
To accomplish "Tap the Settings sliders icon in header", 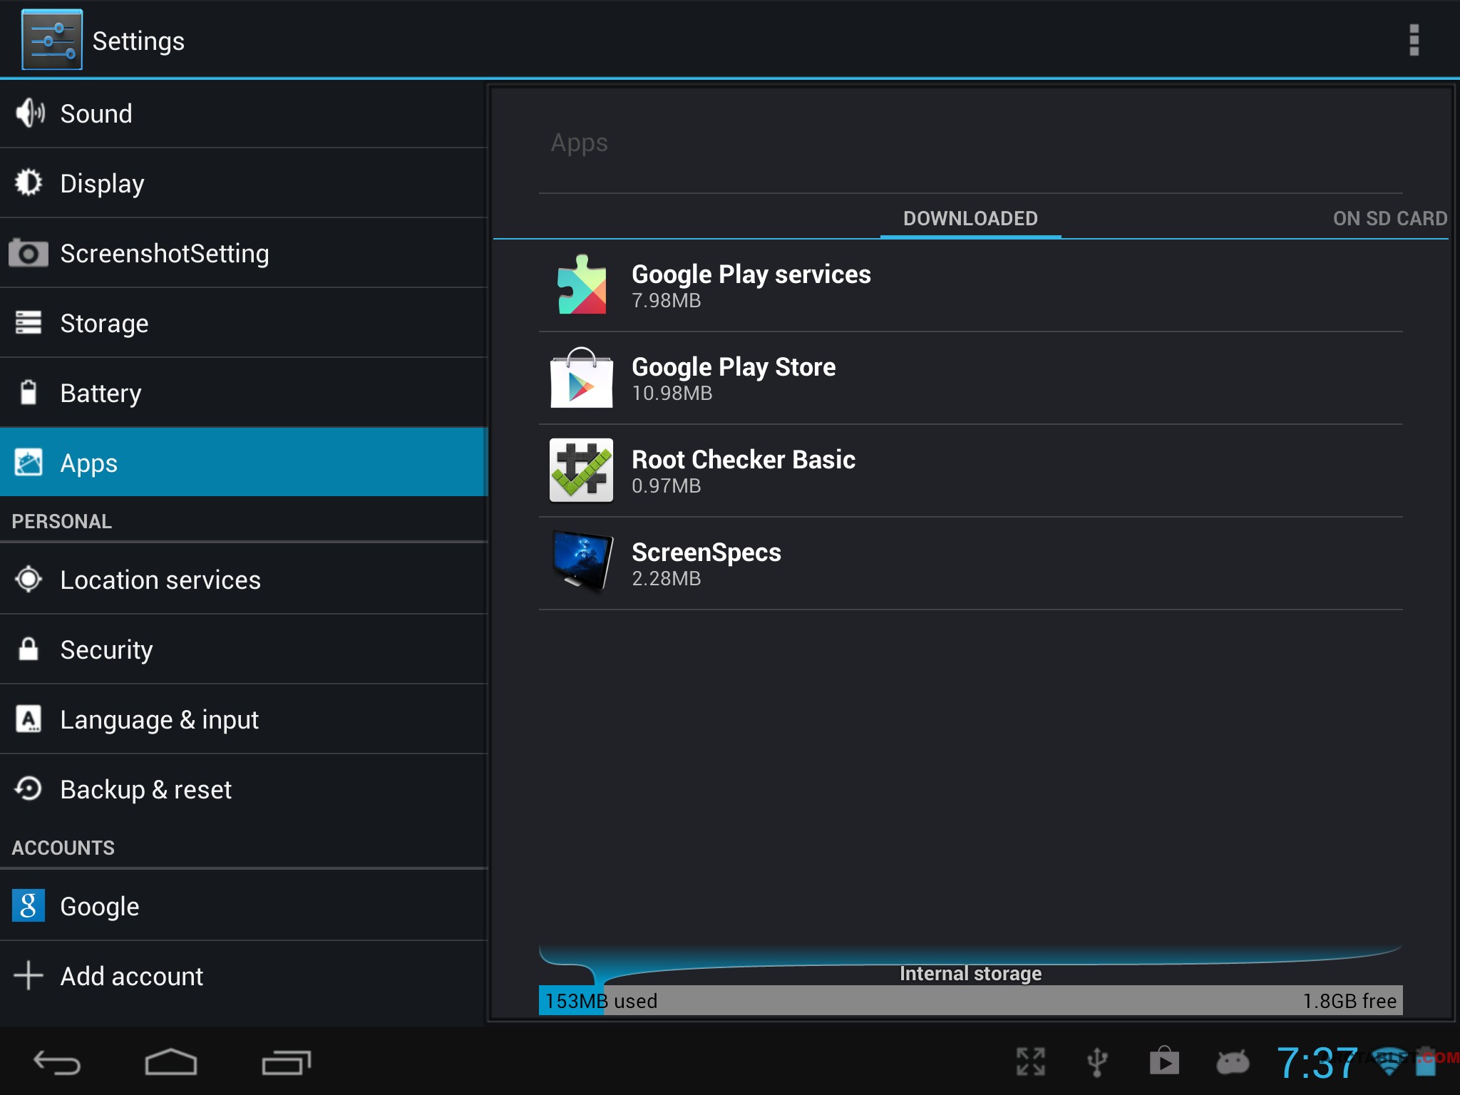I will [52, 41].
